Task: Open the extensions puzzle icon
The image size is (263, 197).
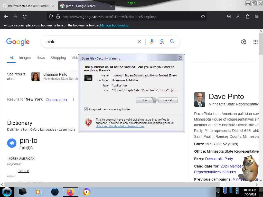Action: tap(248, 17)
